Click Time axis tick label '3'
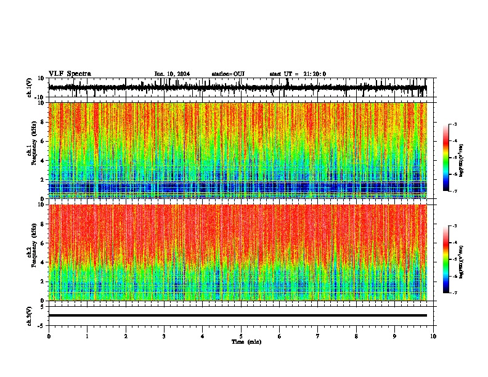The width and height of the screenshot is (488, 377). pos(164,336)
